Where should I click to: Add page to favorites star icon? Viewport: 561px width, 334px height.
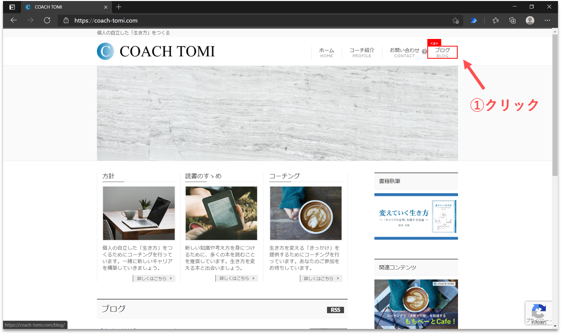click(455, 20)
